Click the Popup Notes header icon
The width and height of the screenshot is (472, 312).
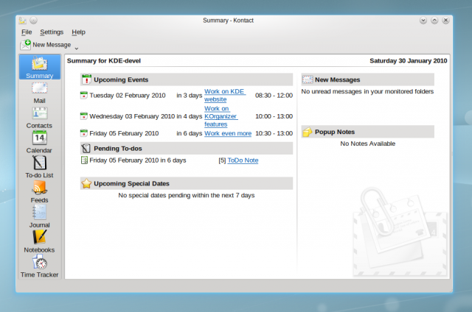[x=308, y=132]
